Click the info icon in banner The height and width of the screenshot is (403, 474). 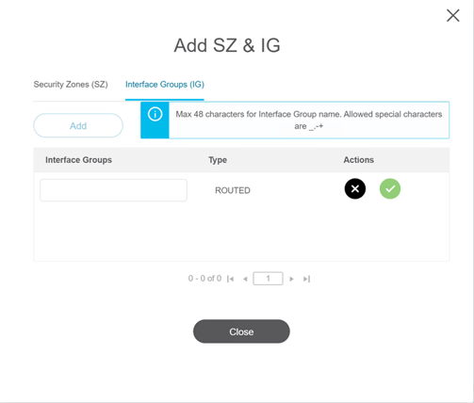point(155,114)
